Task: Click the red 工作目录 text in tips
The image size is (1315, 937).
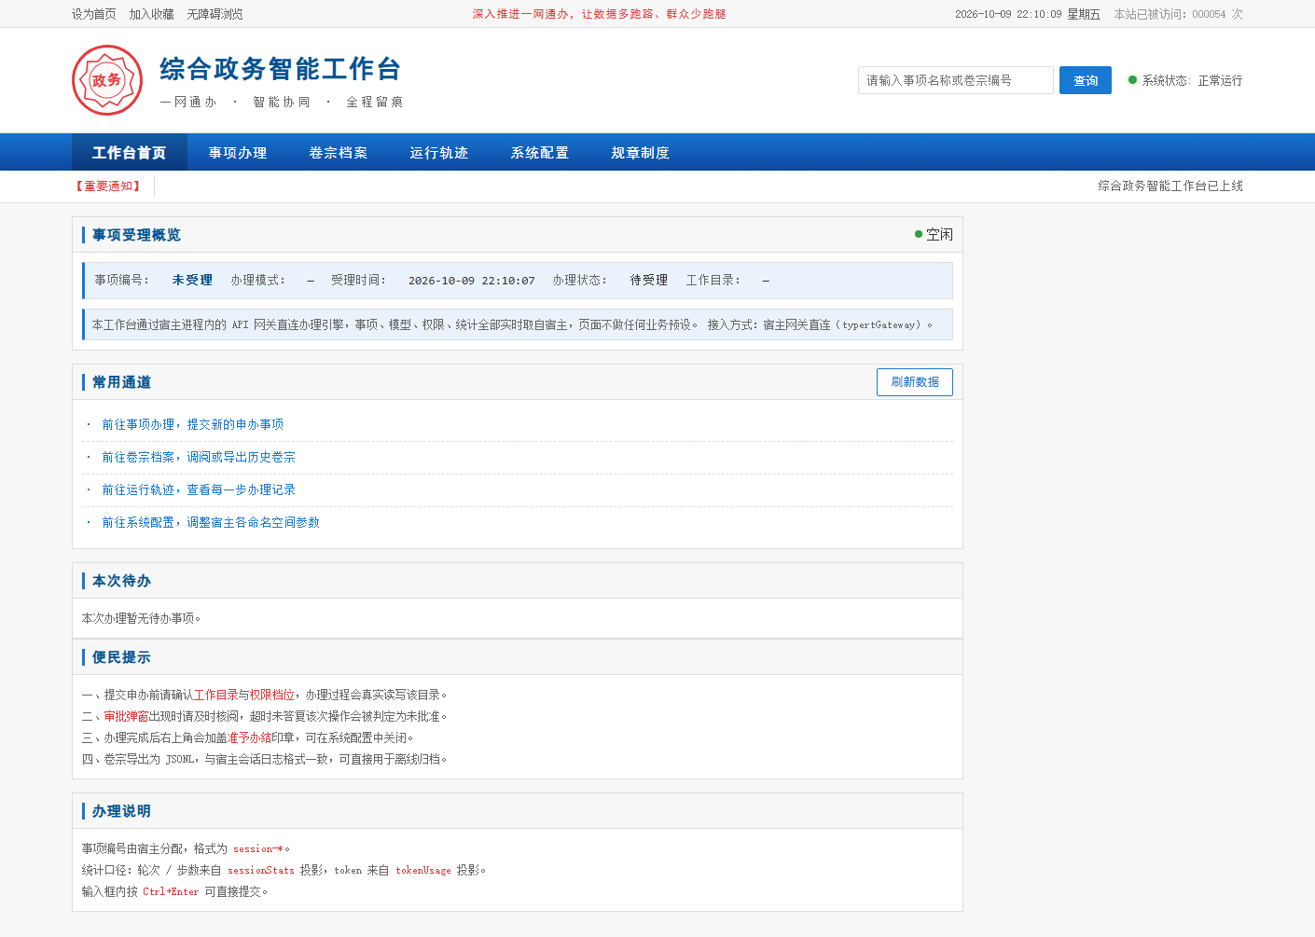Action: (215, 695)
